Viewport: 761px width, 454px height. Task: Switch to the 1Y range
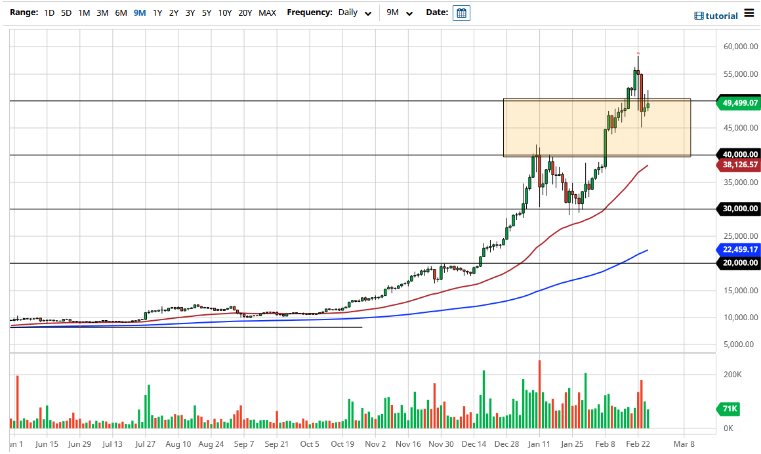[x=157, y=12]
